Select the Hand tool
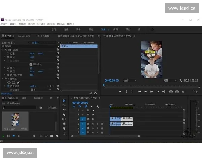This screenshot has height=161, width=202. (x=64, y=128)
